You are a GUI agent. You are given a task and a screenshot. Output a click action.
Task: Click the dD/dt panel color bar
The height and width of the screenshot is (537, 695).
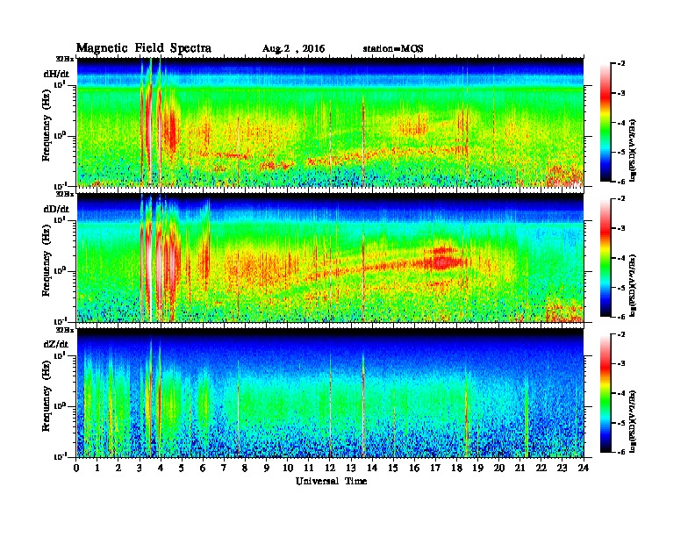click(605, 257)
